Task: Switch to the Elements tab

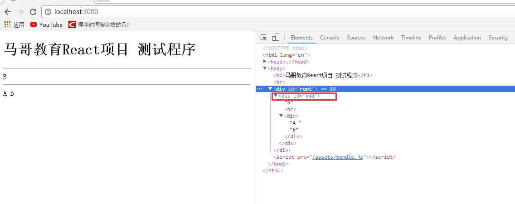Action: 302,38
